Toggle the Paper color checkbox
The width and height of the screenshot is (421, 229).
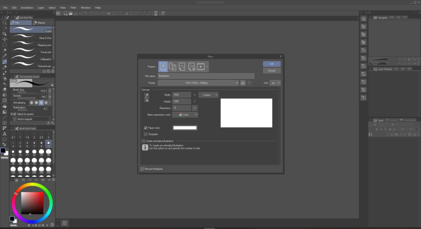tap(146, 128)
